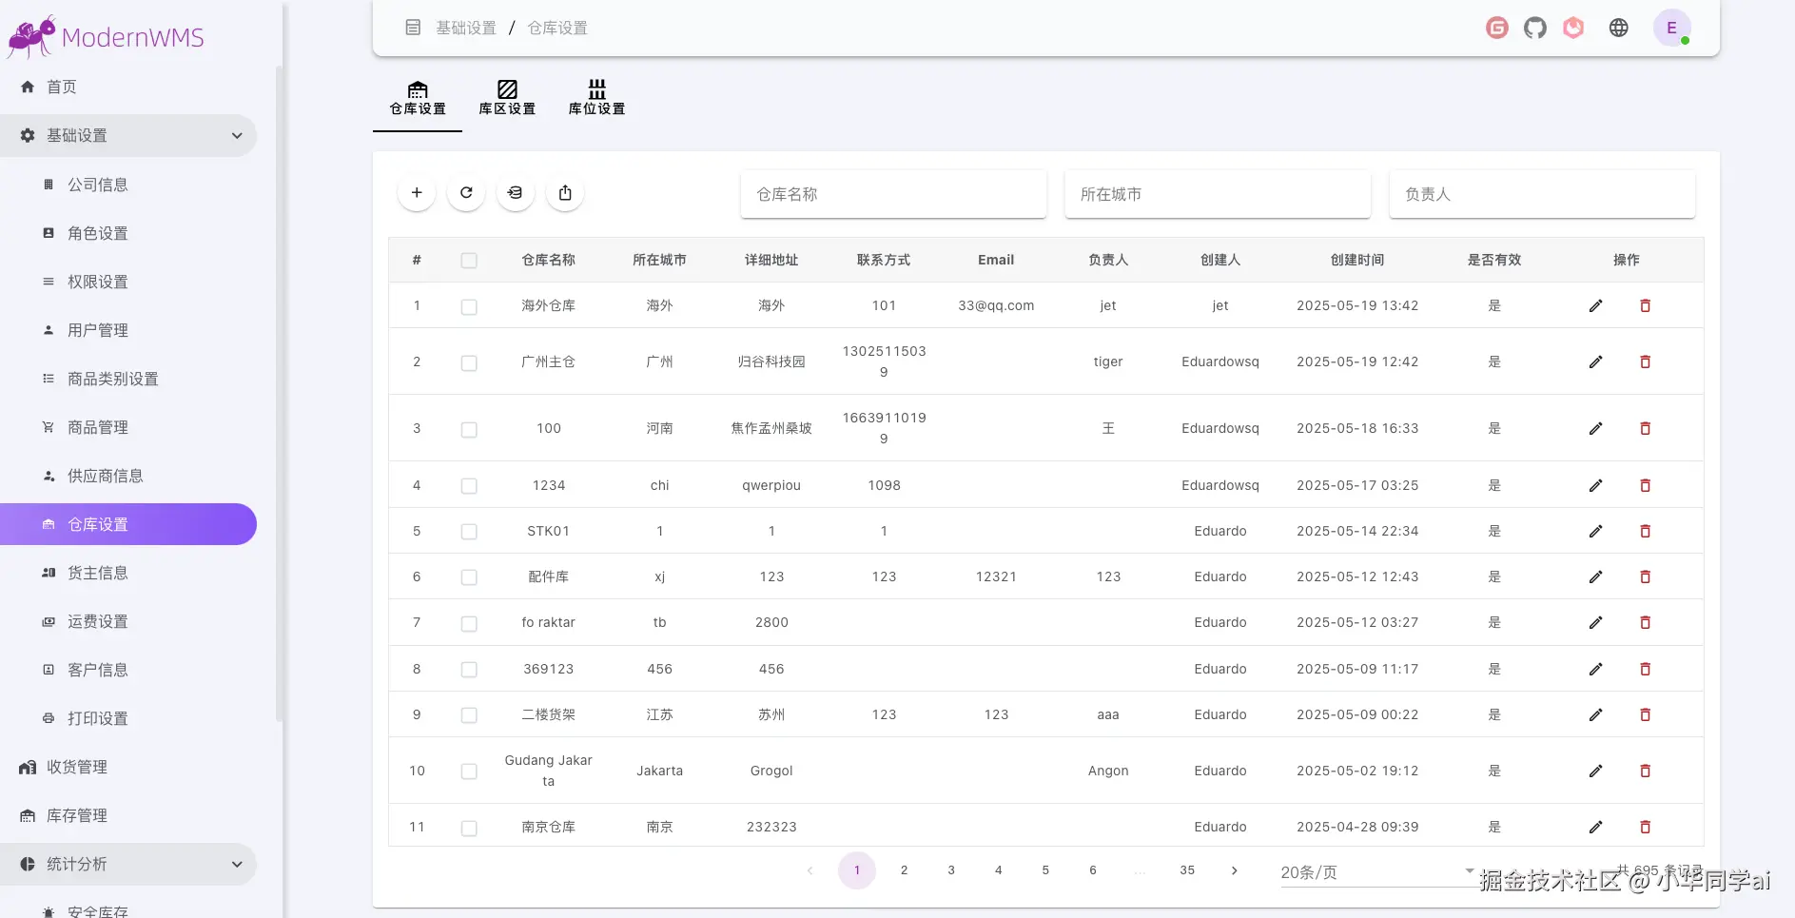
Task: Click the 基础设置 breadcrumb link
Action: [x=466, y=29]
